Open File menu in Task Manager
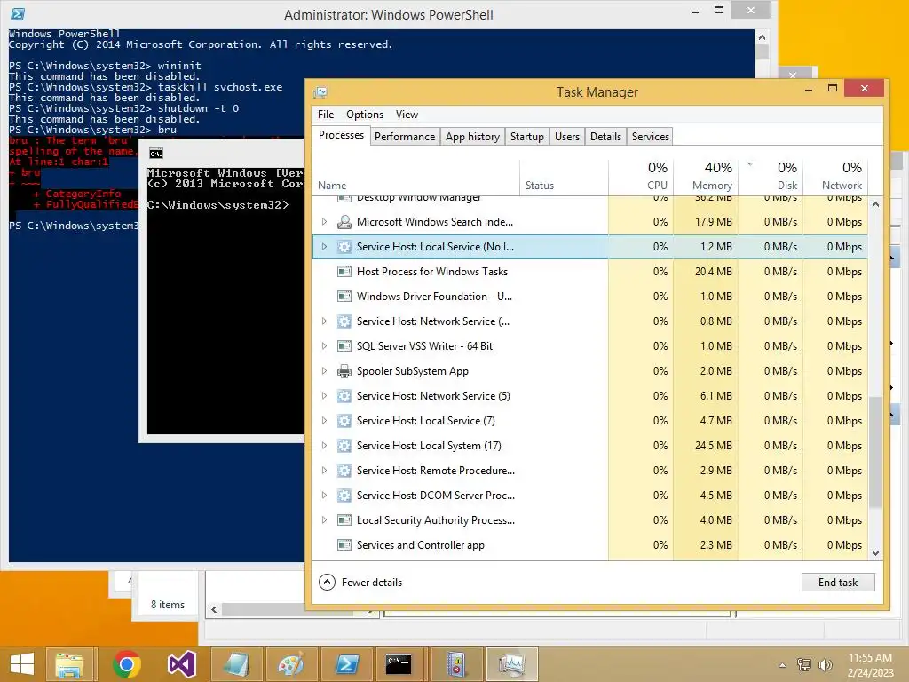The height and width of the screenshot is (682, 909). [326, 115]
